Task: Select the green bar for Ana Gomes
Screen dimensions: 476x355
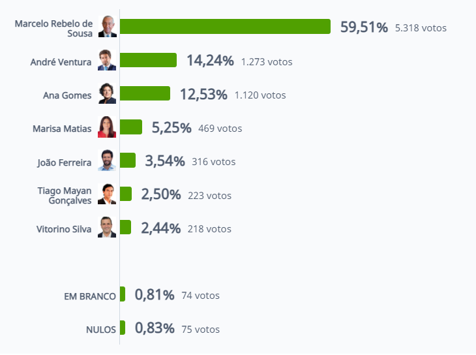Action: [x=145, y=93]
